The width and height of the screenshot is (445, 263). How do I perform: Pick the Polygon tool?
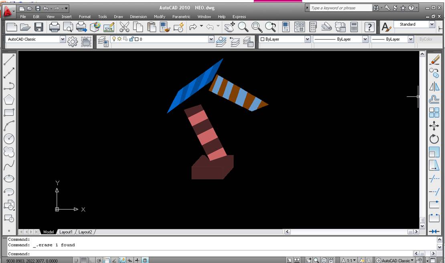click(9, 100)
